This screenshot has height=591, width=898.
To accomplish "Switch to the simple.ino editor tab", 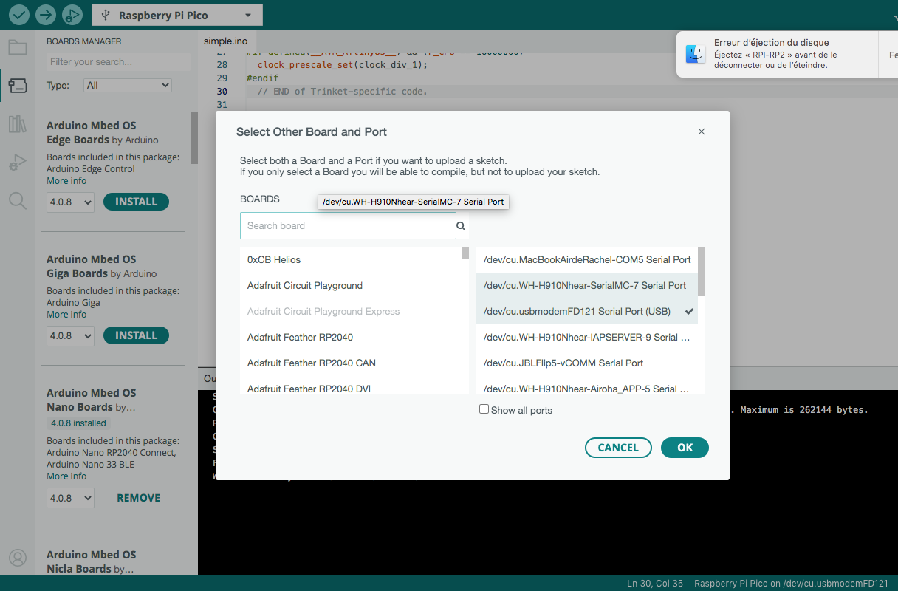I will coord(225,41).
